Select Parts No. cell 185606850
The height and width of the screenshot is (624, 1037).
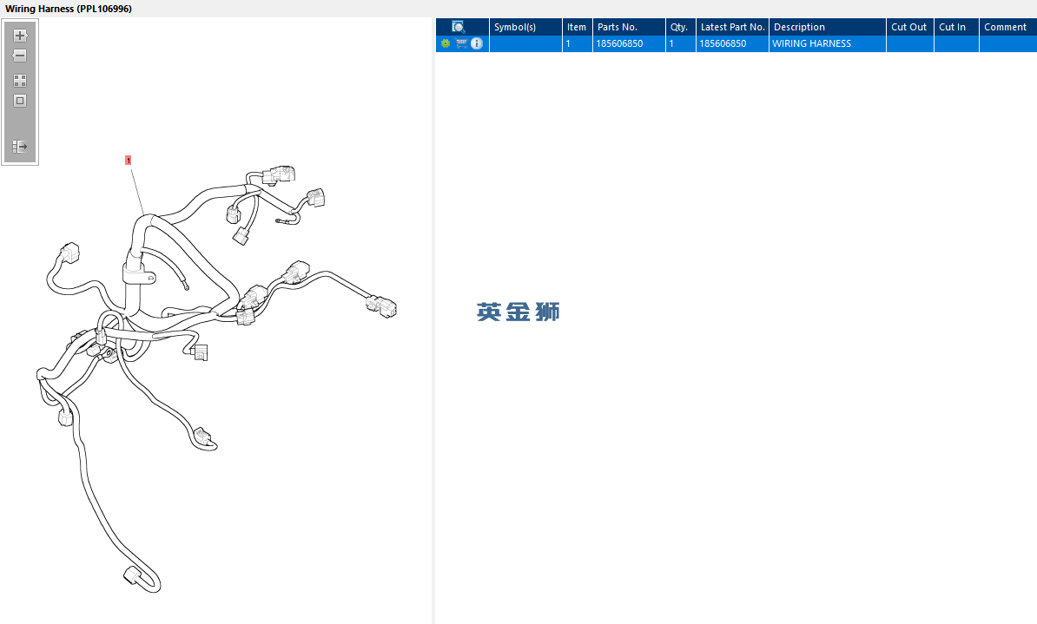pyautogui.click(x=629, y=43)
